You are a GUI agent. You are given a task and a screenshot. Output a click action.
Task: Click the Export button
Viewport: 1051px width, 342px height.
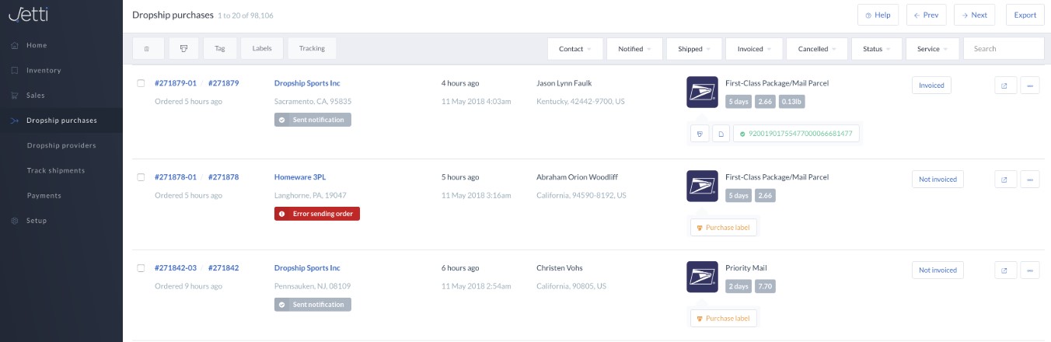pyautogui.click(x=1025, y=15)
